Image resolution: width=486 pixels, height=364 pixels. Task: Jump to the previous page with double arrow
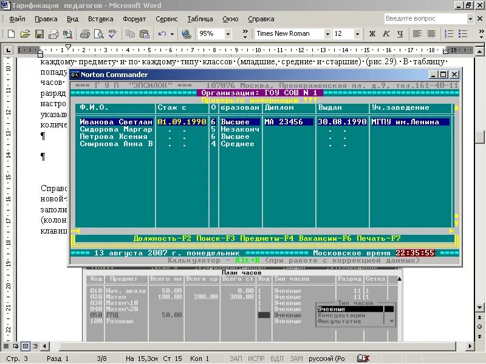479,317
